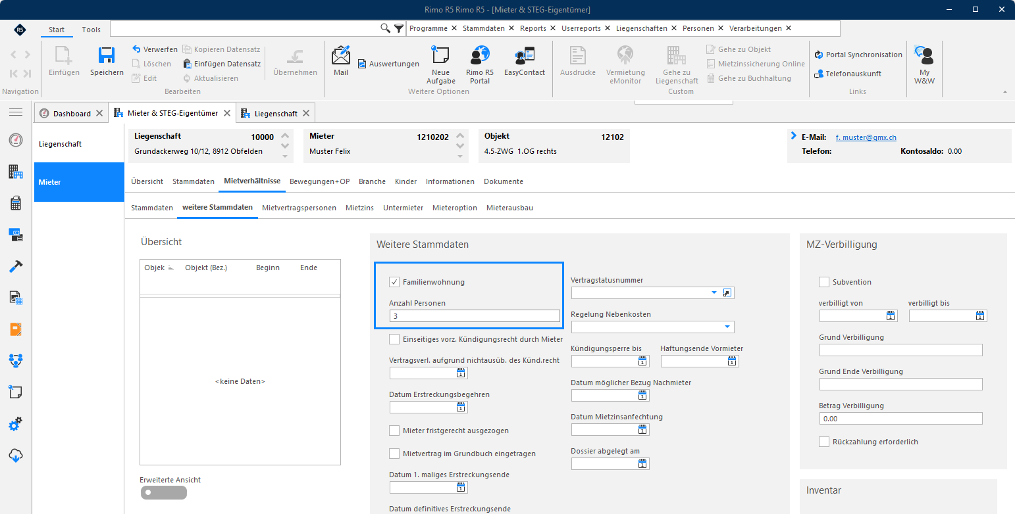Image resolution: width=1015 pixels, height=514 pixels.
Task: Enable the Subvention checkbox
Action: point(824,282)
